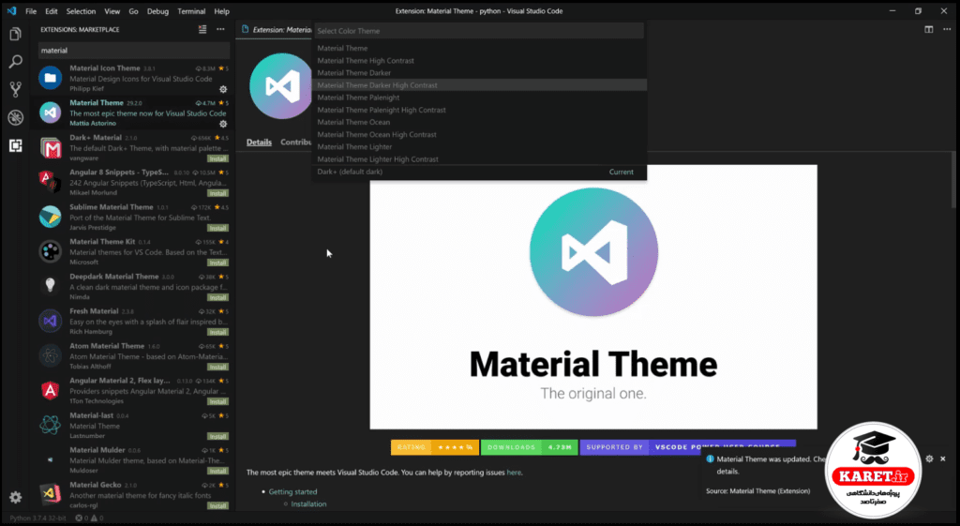Open the Go menu
960x526 pixels.
(133, 11)
